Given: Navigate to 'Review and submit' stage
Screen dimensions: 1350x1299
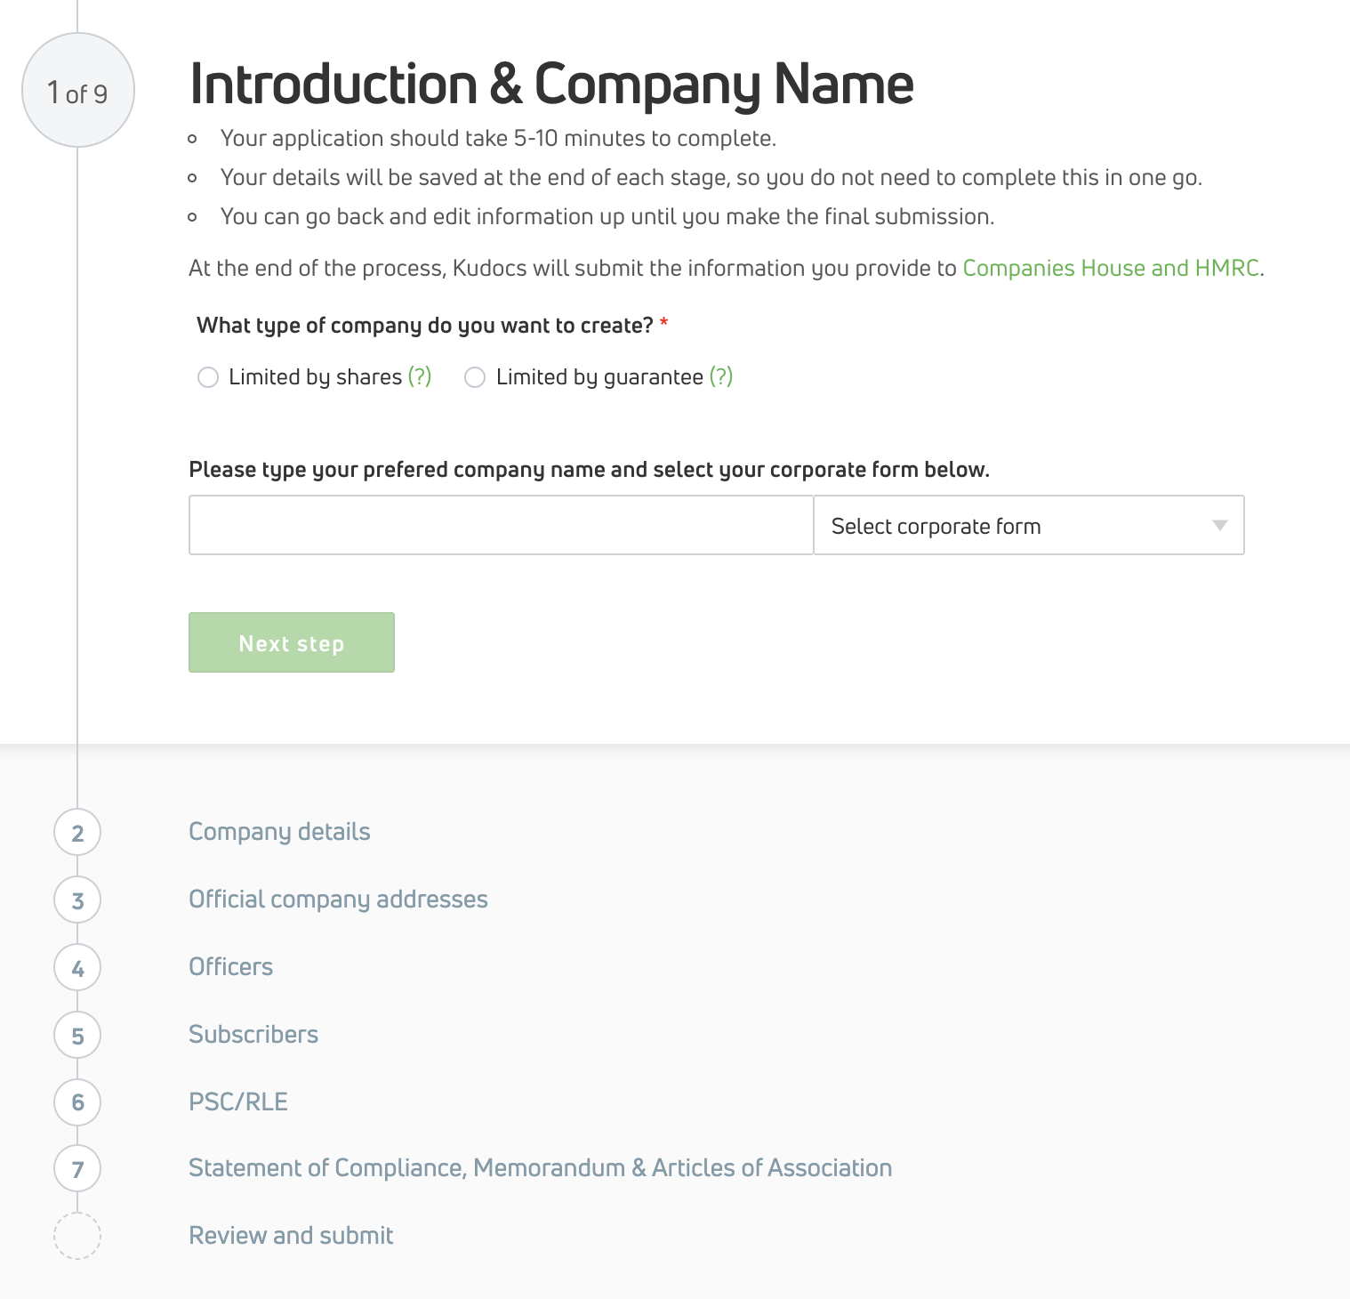Looking at the screenshot, I should (x=291, y=1236).
